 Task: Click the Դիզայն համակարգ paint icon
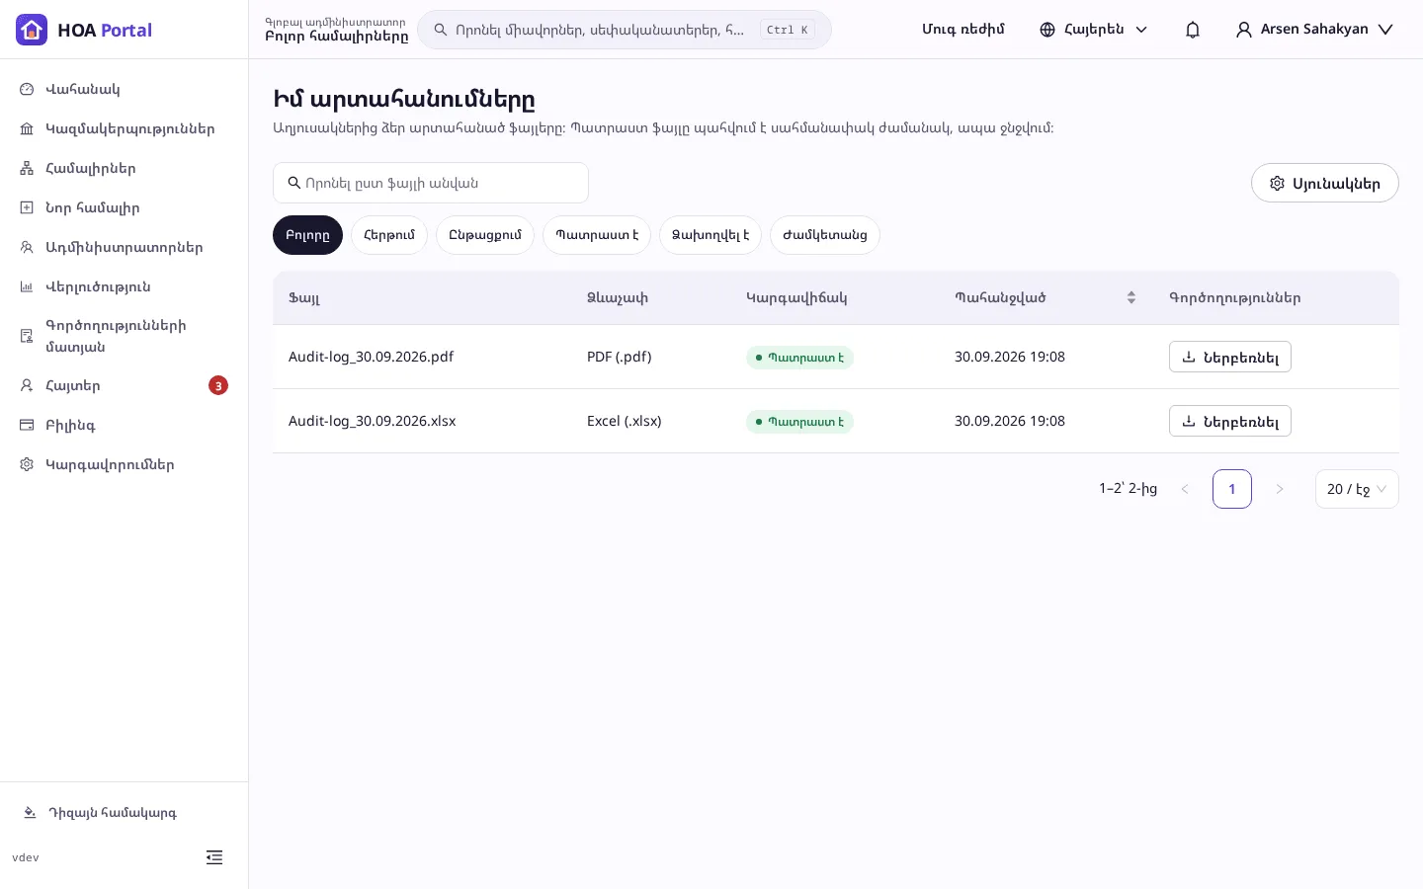(x=30, y=813)
